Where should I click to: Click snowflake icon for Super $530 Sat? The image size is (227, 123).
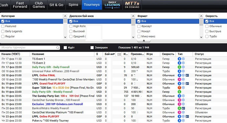(x=183, y=88)
